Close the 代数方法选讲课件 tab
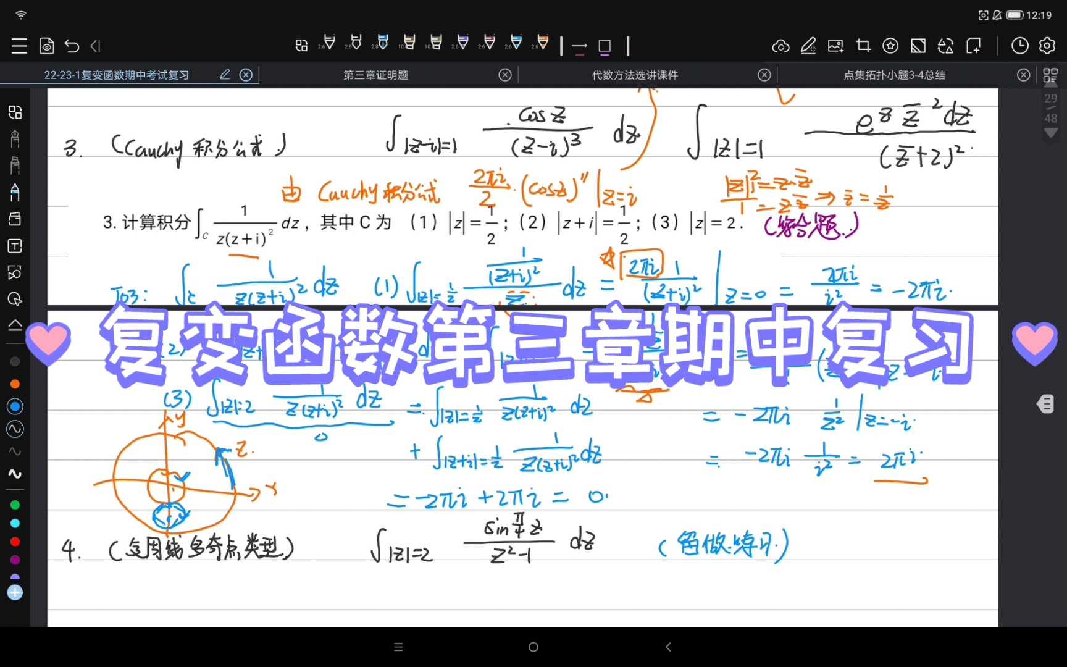The height and width of the screenshot is (667, 1067). [x=764, y=75]
